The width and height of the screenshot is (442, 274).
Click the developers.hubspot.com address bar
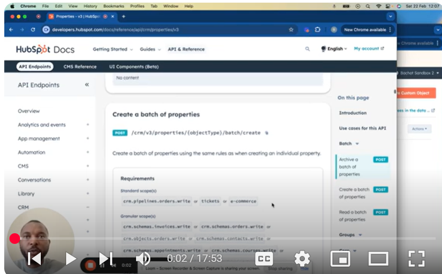(x=169, y=30)
